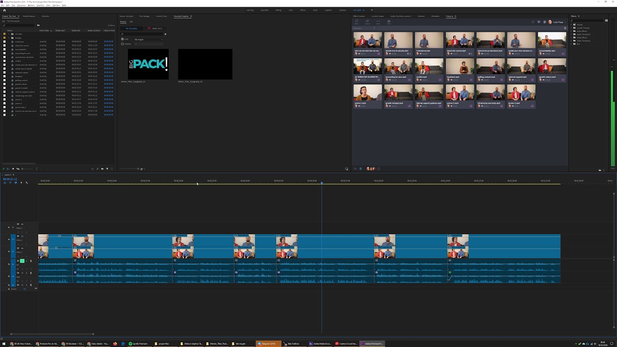The image size is (617, 347).
Task: Click Automate to Sequence icon
Action: click(x=93, y=169)
